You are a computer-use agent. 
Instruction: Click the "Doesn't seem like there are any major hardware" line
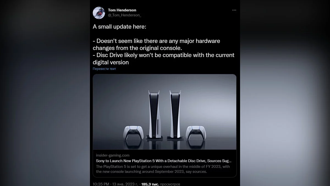(x=156, y=41)
